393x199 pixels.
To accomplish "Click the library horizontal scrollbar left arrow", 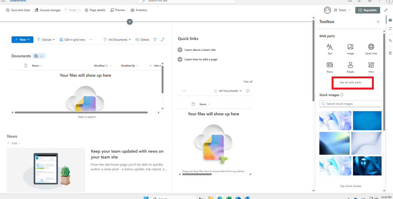I will 12,113.
